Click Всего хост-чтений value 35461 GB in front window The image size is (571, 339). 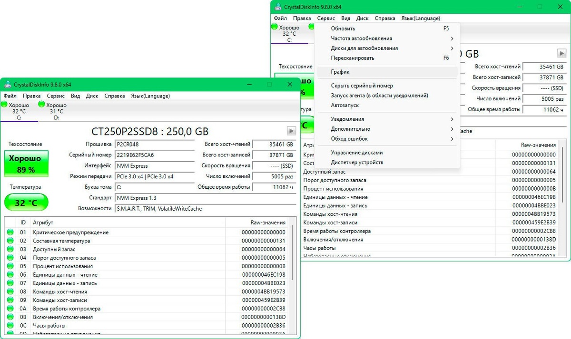(274, 144)
